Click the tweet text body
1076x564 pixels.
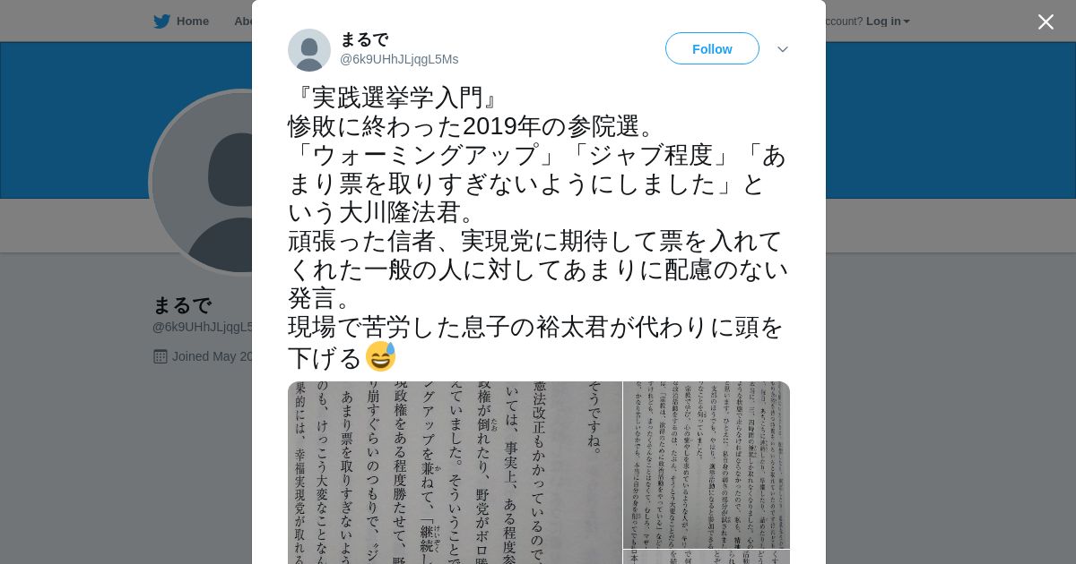pyautogui.click(x=538, y=228)
